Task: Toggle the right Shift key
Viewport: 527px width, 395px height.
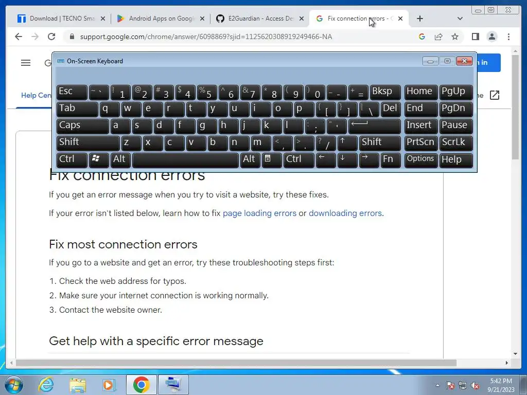Action: point(380,143)
